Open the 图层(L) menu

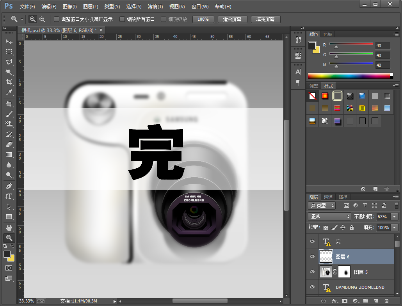tap(91, 6)
